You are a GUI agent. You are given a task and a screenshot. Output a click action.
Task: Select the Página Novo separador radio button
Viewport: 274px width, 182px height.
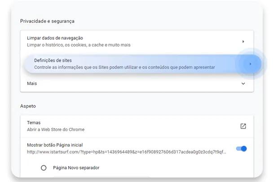[x=44, y=168]
